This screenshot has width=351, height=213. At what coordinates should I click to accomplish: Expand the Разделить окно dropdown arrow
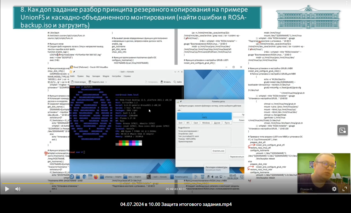pyautogui.click(x=106, y=82)
